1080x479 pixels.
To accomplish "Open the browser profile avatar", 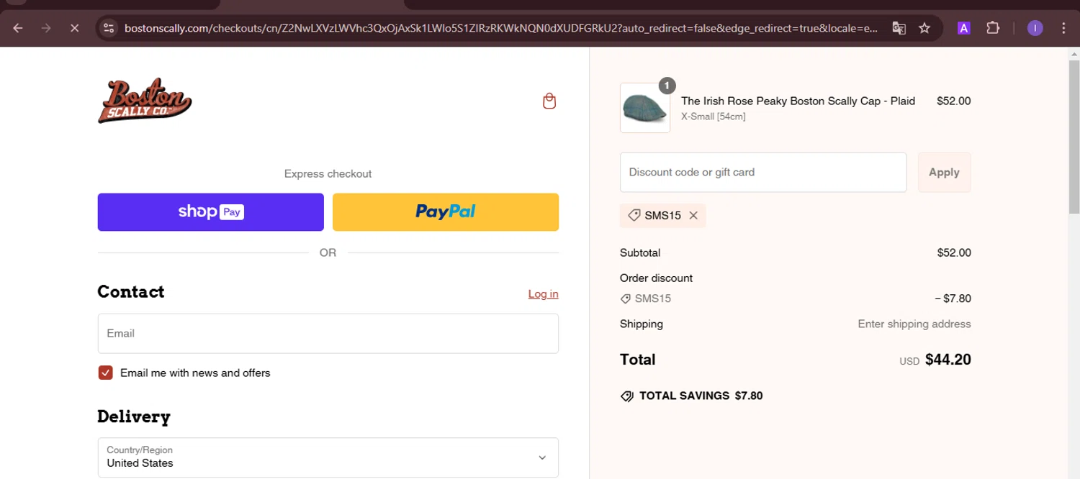I will click(x=1035, y=28).
